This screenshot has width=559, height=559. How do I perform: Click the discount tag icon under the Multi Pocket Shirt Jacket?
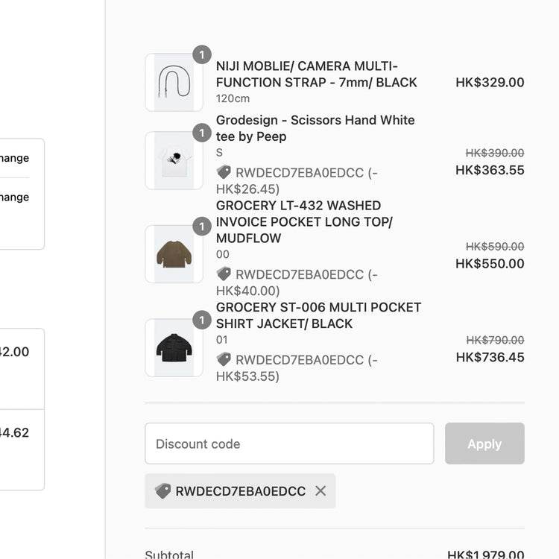[x=224, y=359]
